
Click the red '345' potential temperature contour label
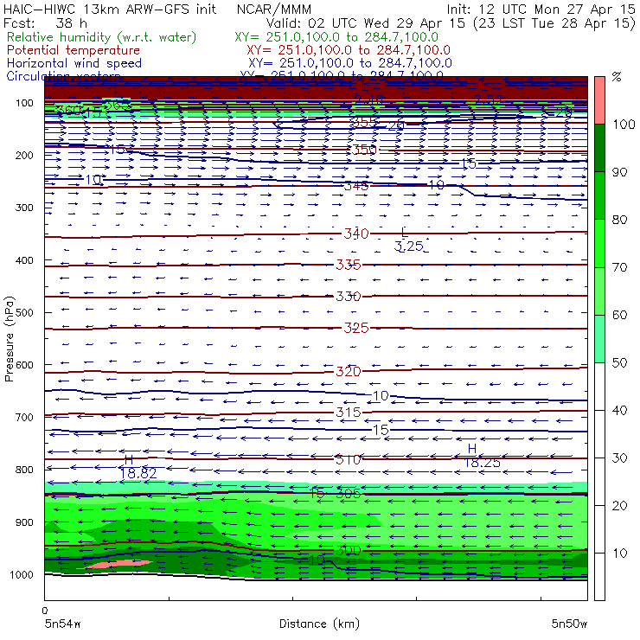click(x=356, y=186)
